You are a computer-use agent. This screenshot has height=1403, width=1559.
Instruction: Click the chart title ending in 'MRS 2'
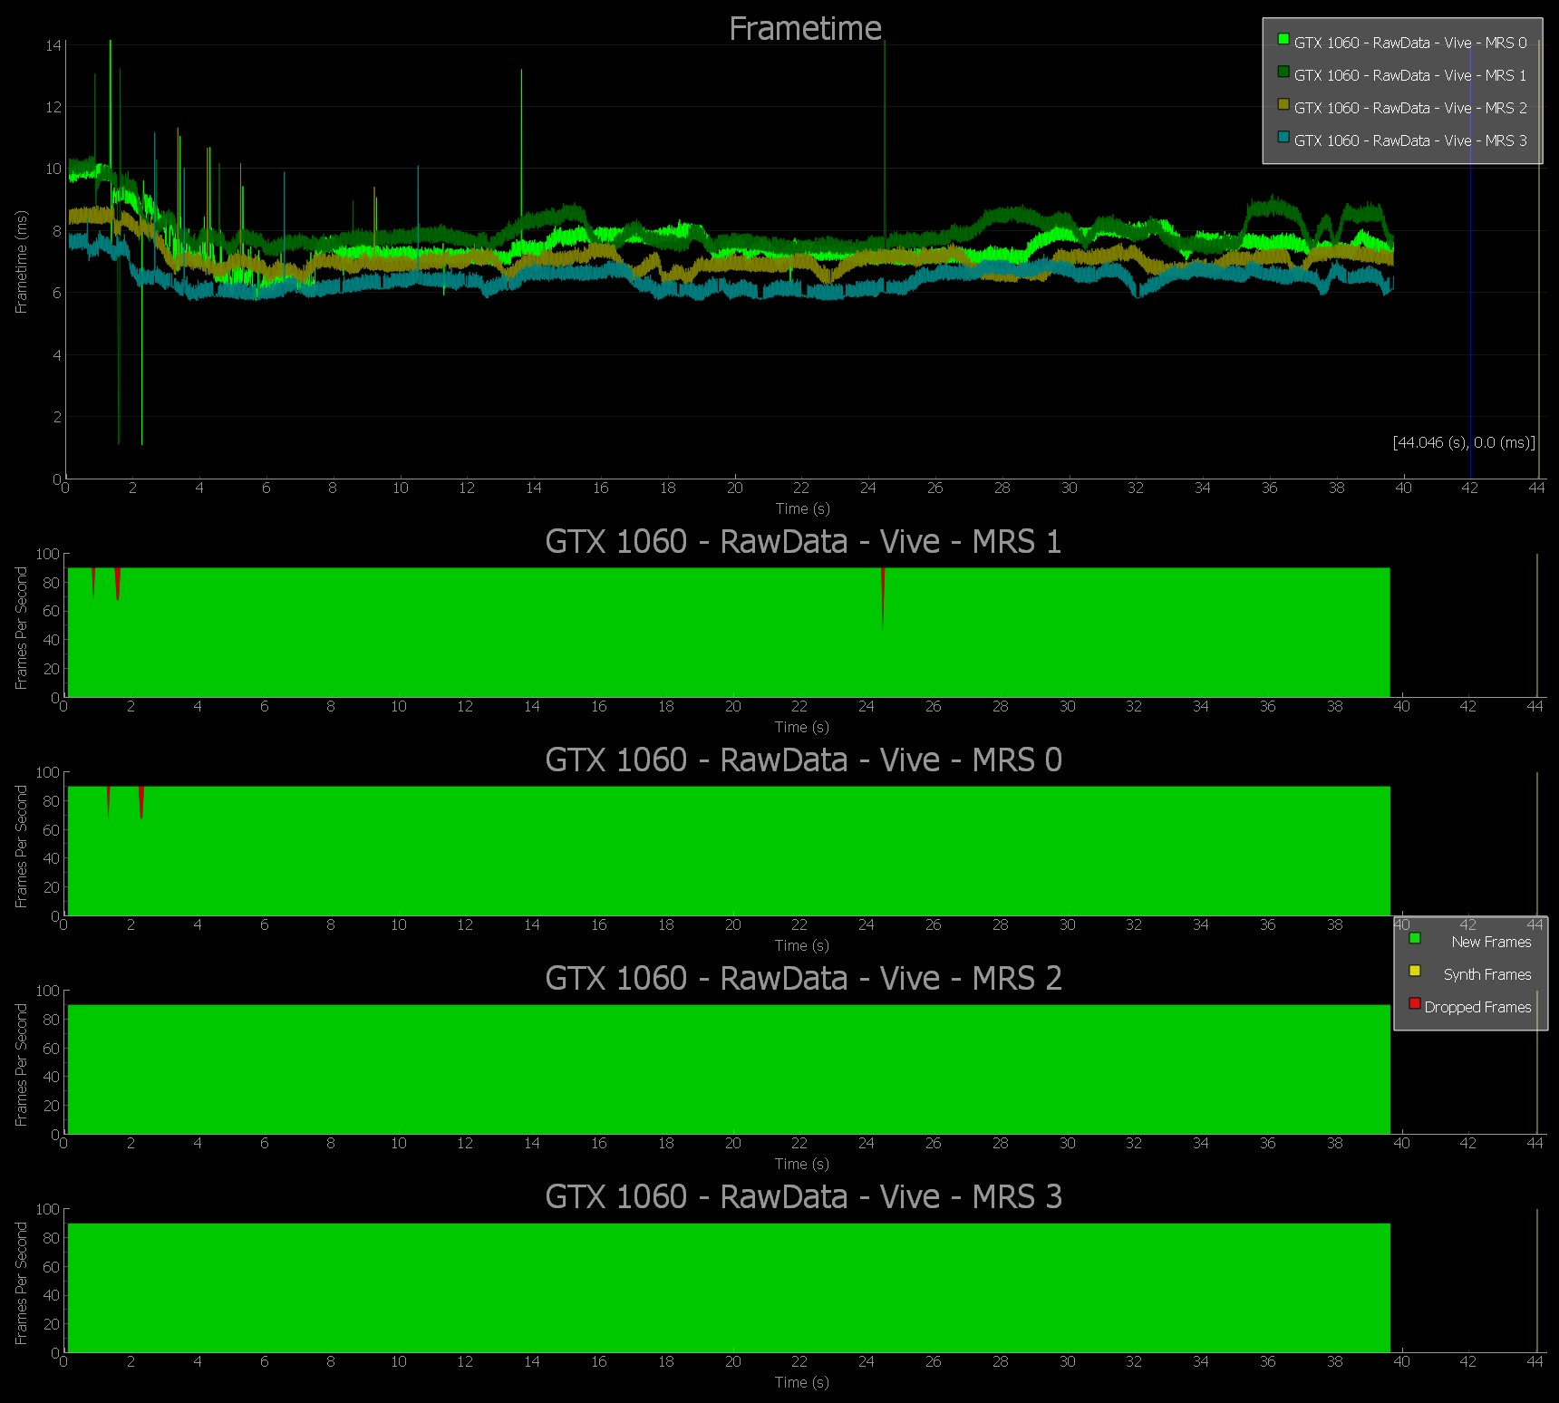click(x=803, y=979)
